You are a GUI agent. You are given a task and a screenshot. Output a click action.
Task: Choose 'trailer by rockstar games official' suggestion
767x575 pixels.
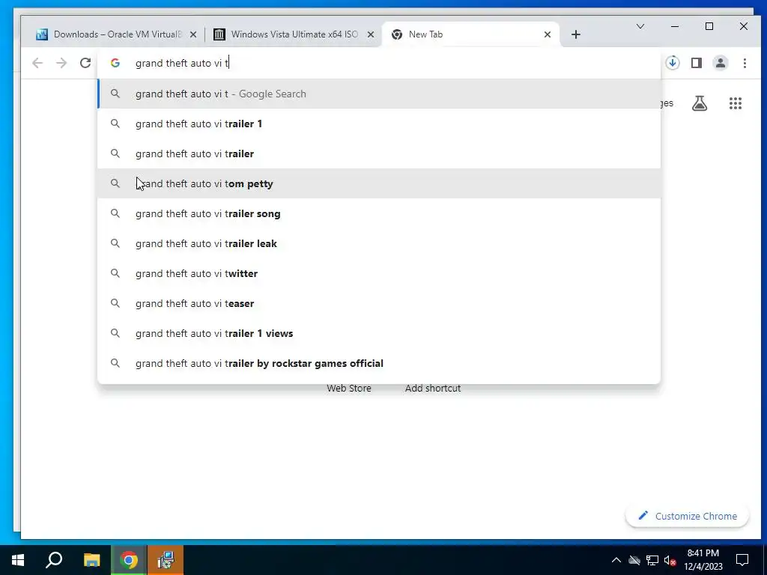(x=379, y=363)
